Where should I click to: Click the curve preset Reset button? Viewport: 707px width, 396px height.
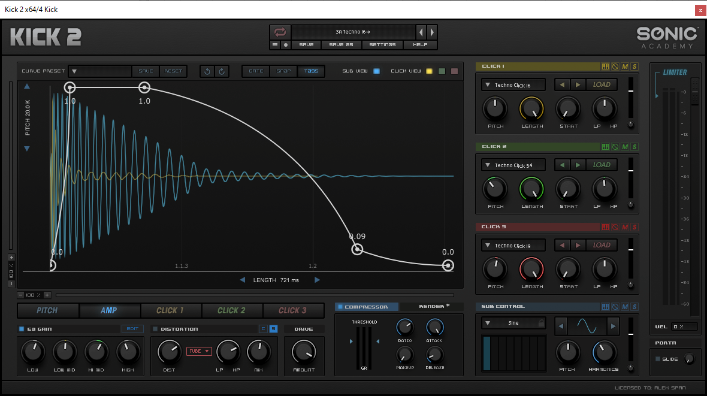click(173, 71)
